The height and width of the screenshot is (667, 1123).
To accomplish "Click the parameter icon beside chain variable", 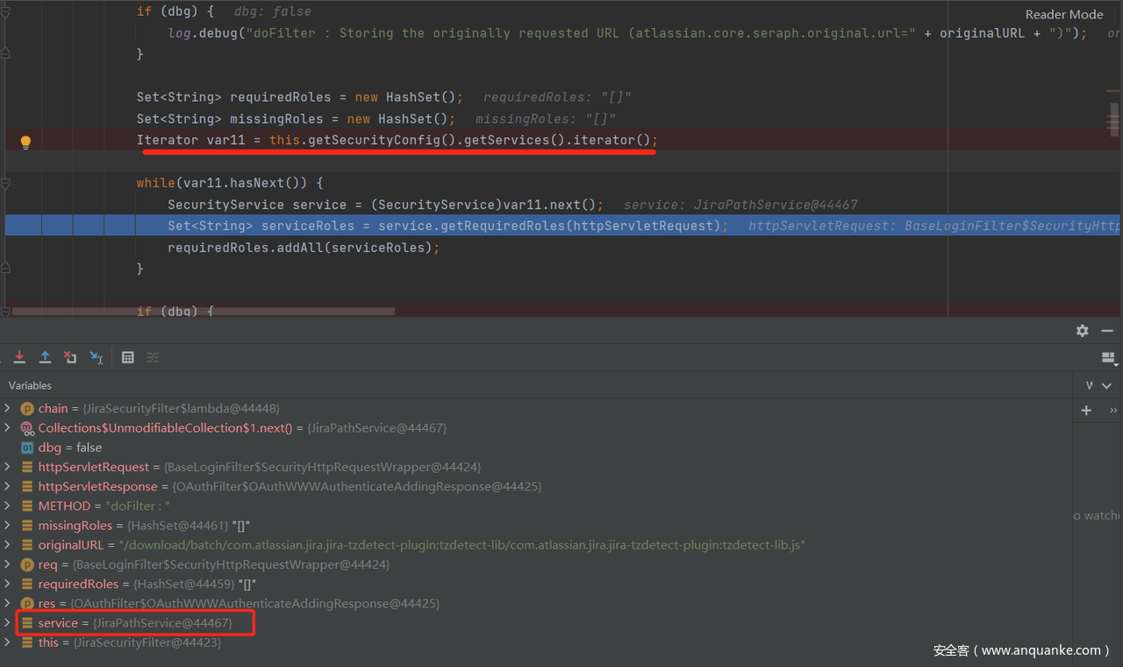I will (27, 408).
